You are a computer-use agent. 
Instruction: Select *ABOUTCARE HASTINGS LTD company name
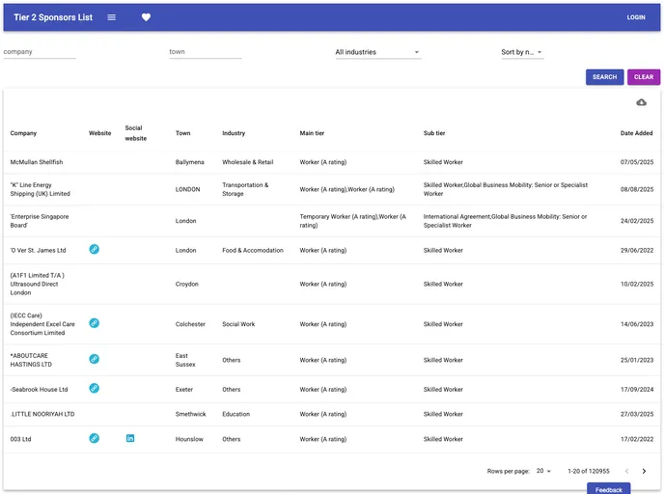(x=31, y=360)
